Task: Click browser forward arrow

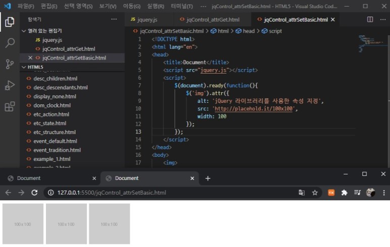Action: point(21,193)
